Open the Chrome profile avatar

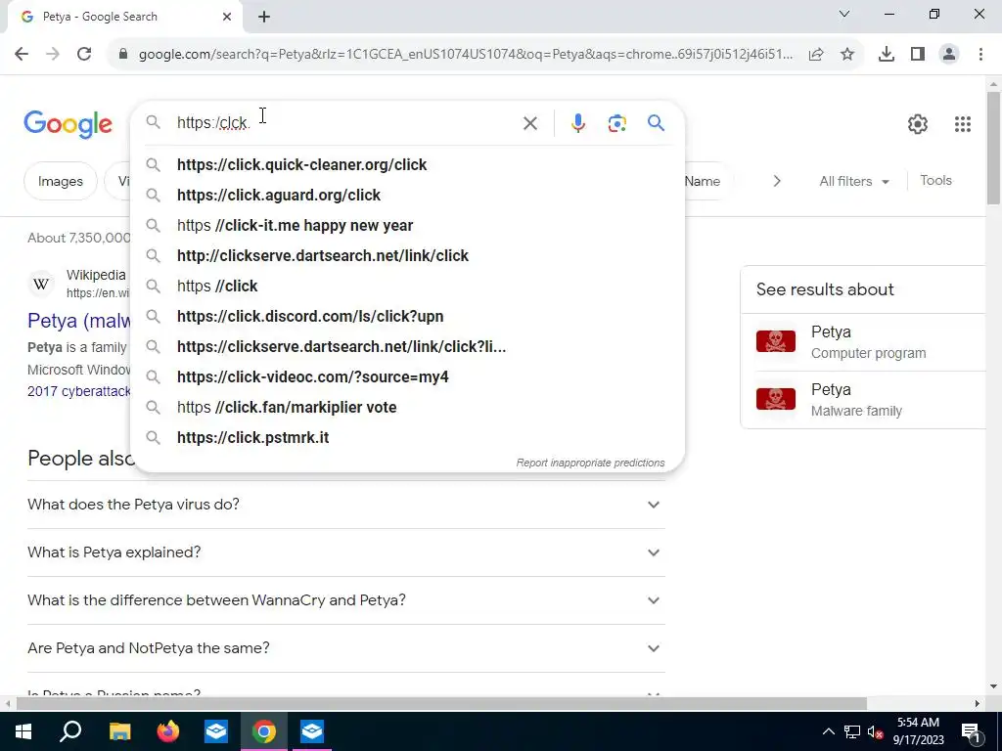949,55
